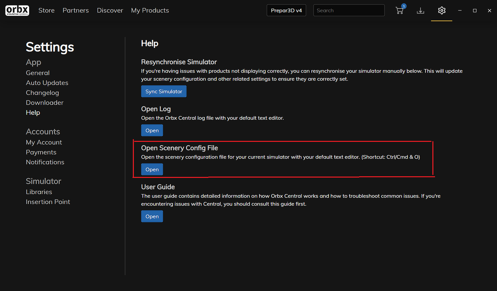Maximize the Orbx Central window
Screen dimensions: 497x291
(474, 10)
